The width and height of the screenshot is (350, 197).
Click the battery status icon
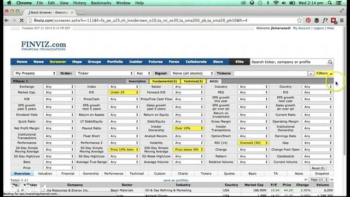tap(292, 3)
